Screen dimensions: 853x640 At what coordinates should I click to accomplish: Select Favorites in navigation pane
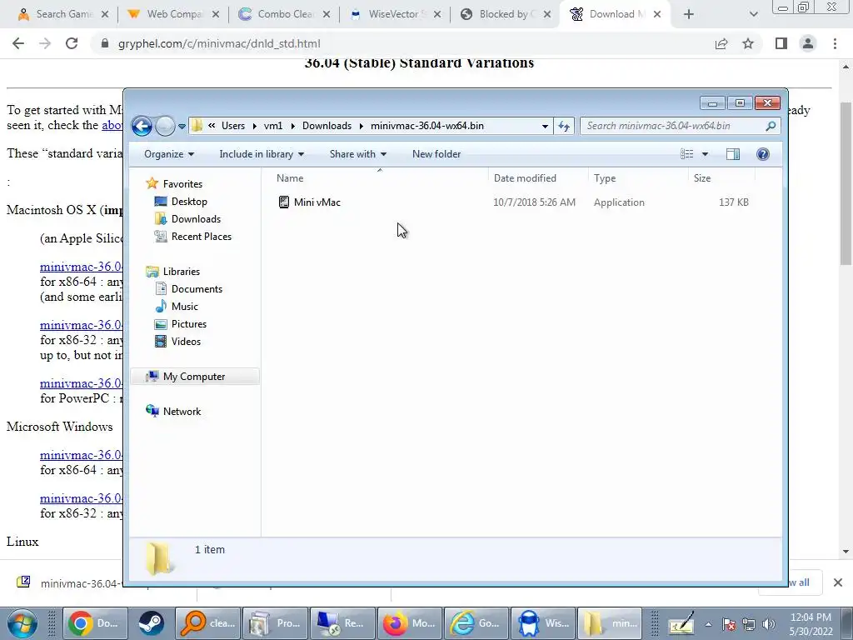point(182,184)
